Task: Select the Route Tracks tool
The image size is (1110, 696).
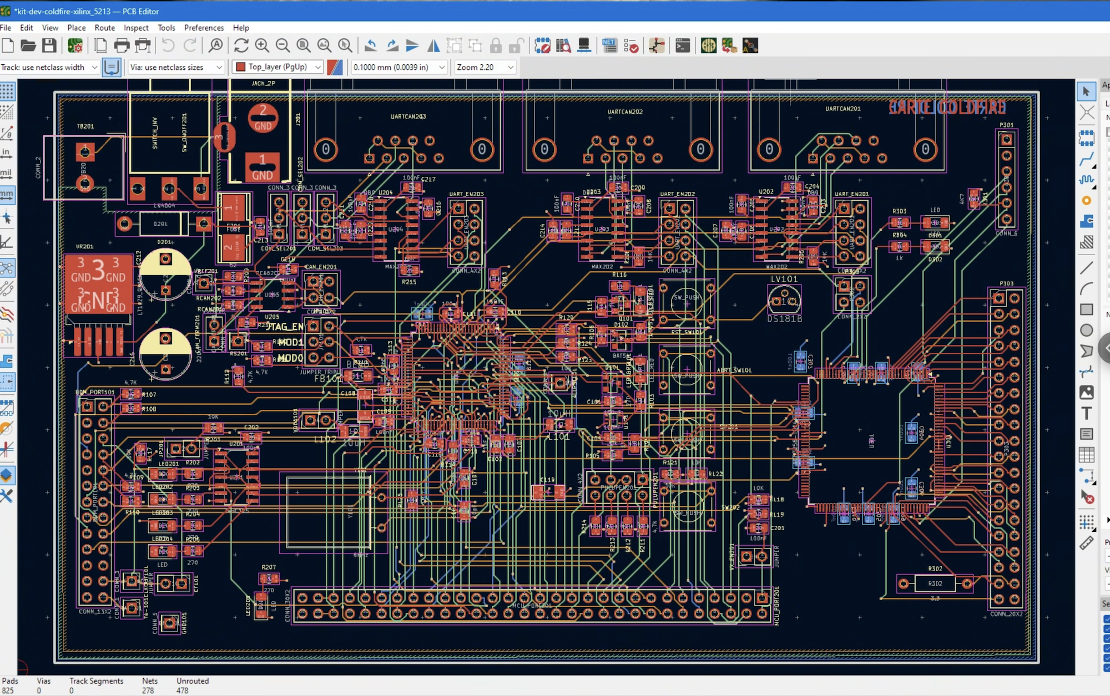Action: pos(1086,159)
